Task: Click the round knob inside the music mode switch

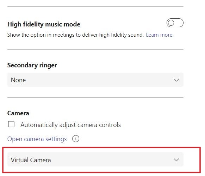Action: tap(171, 23)
